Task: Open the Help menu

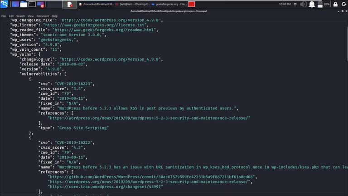Action: [x=54, y=16]
